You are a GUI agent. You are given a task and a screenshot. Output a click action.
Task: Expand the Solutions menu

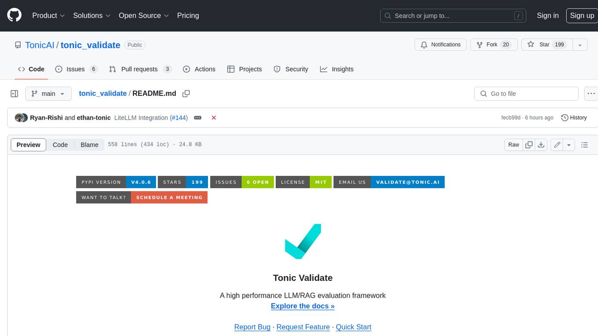[x=92, y=15]
